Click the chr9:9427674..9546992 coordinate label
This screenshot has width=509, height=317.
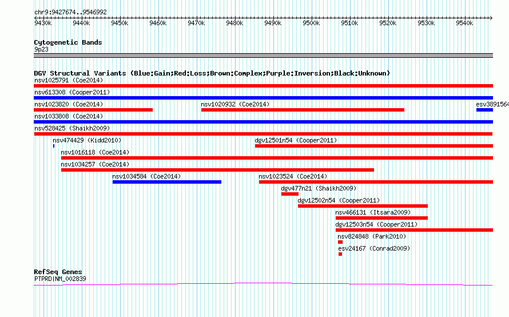pyautogui.click(x=70, y=12)
